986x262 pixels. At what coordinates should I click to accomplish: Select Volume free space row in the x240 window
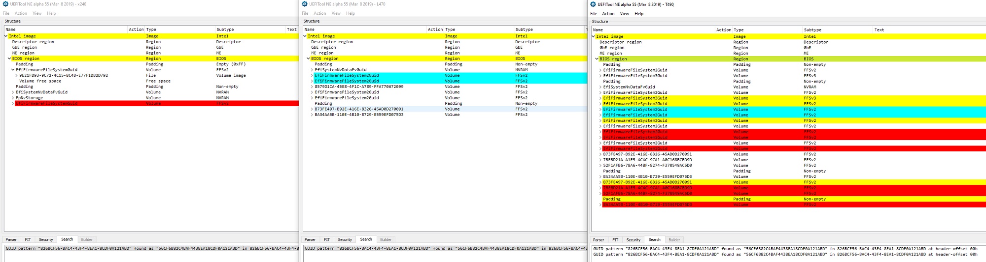[x=151, y=81]
